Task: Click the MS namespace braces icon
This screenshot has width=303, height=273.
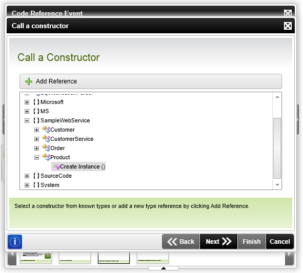Action: pyautogui.click(x=36, y=111)
